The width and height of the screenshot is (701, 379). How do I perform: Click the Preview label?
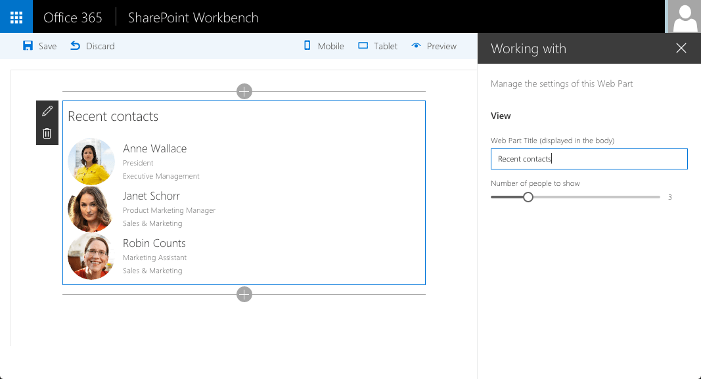(441, 46)
